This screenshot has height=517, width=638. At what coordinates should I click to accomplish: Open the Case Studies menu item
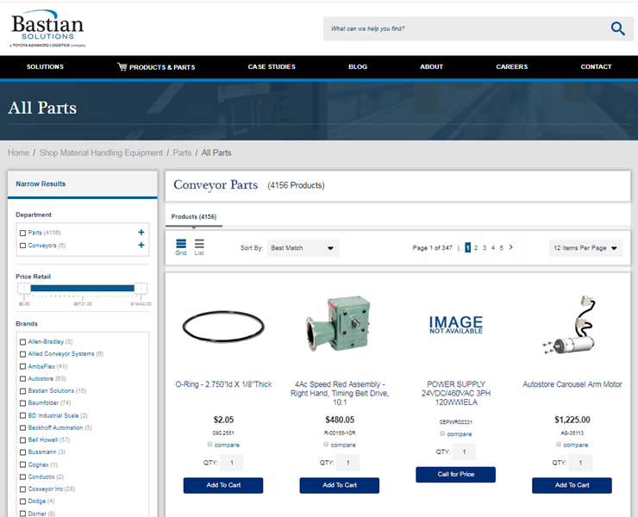coord(272,66)
